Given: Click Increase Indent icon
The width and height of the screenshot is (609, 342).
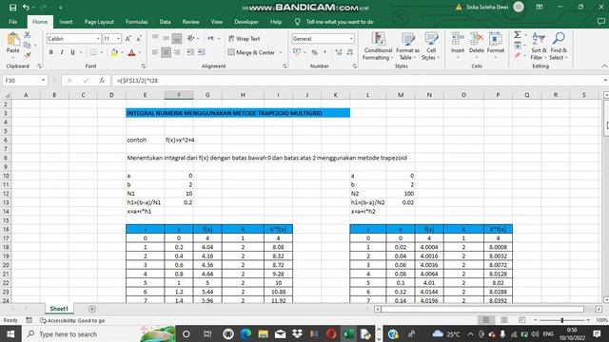Looking at the screenshot, I should 201,52.
